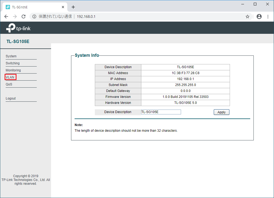Focus the Device Description input field

161,112
